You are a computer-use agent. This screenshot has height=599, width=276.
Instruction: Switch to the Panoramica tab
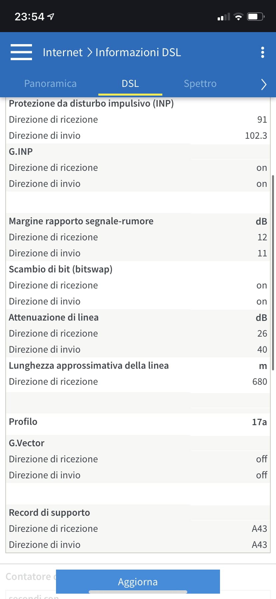(x=50, y=84)
